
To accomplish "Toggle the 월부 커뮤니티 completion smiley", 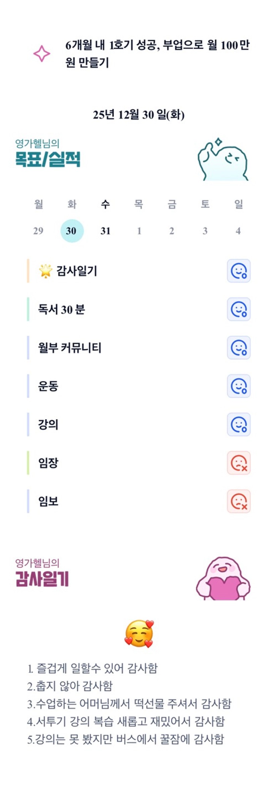I will pyautogui.click(x=239, y=348).
